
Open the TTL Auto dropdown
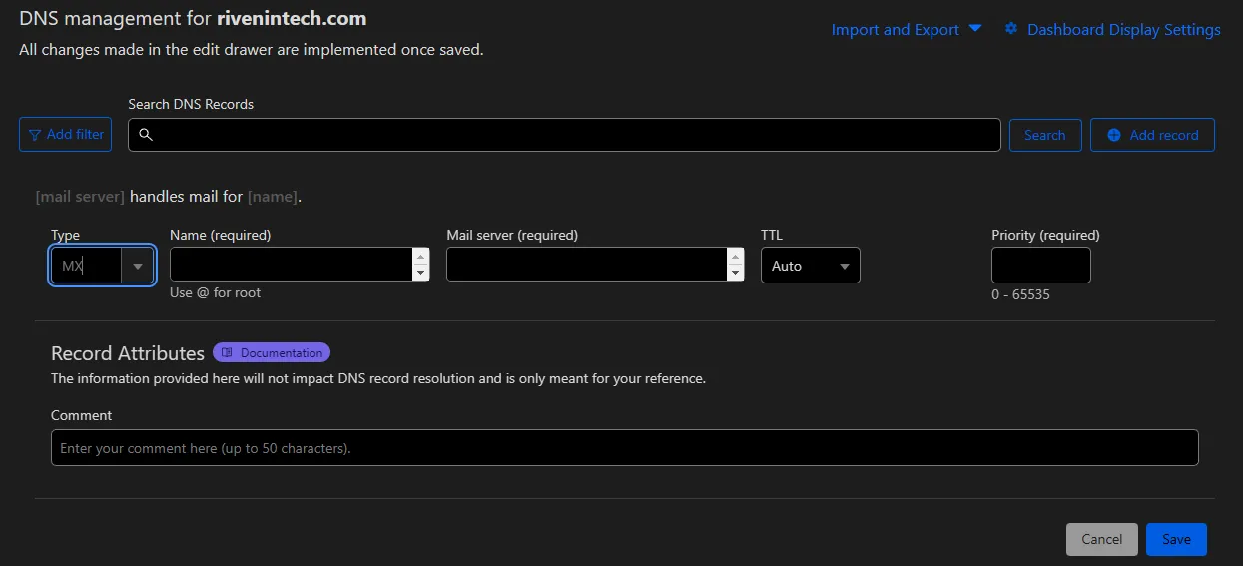point(811,266)
